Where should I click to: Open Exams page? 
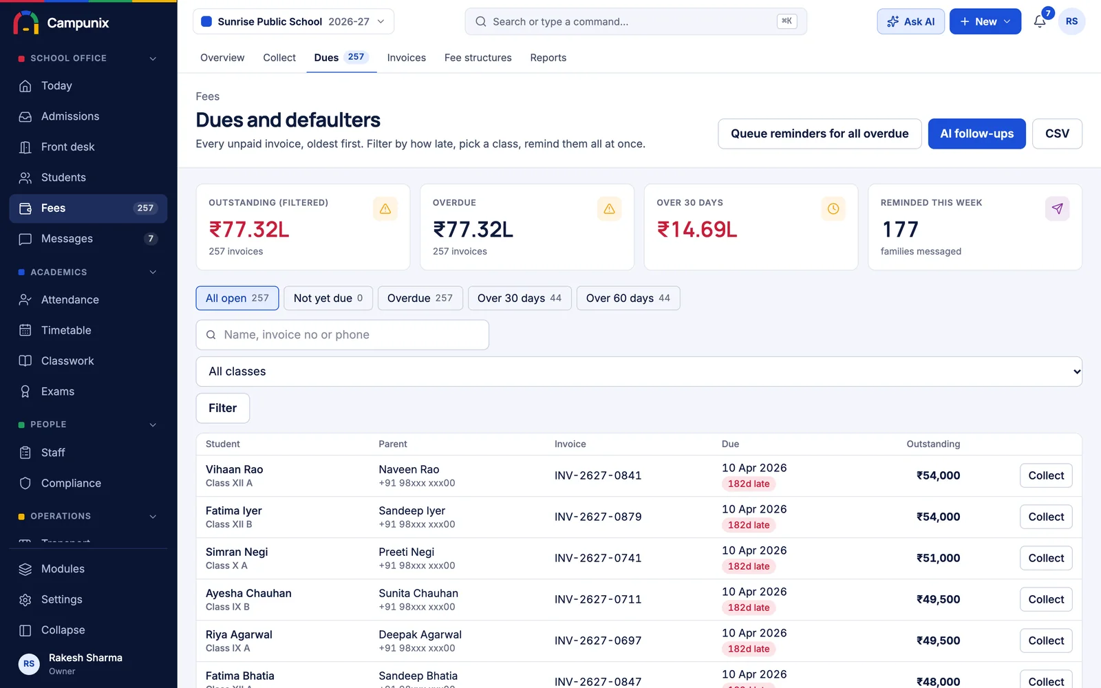pos(88,391)
